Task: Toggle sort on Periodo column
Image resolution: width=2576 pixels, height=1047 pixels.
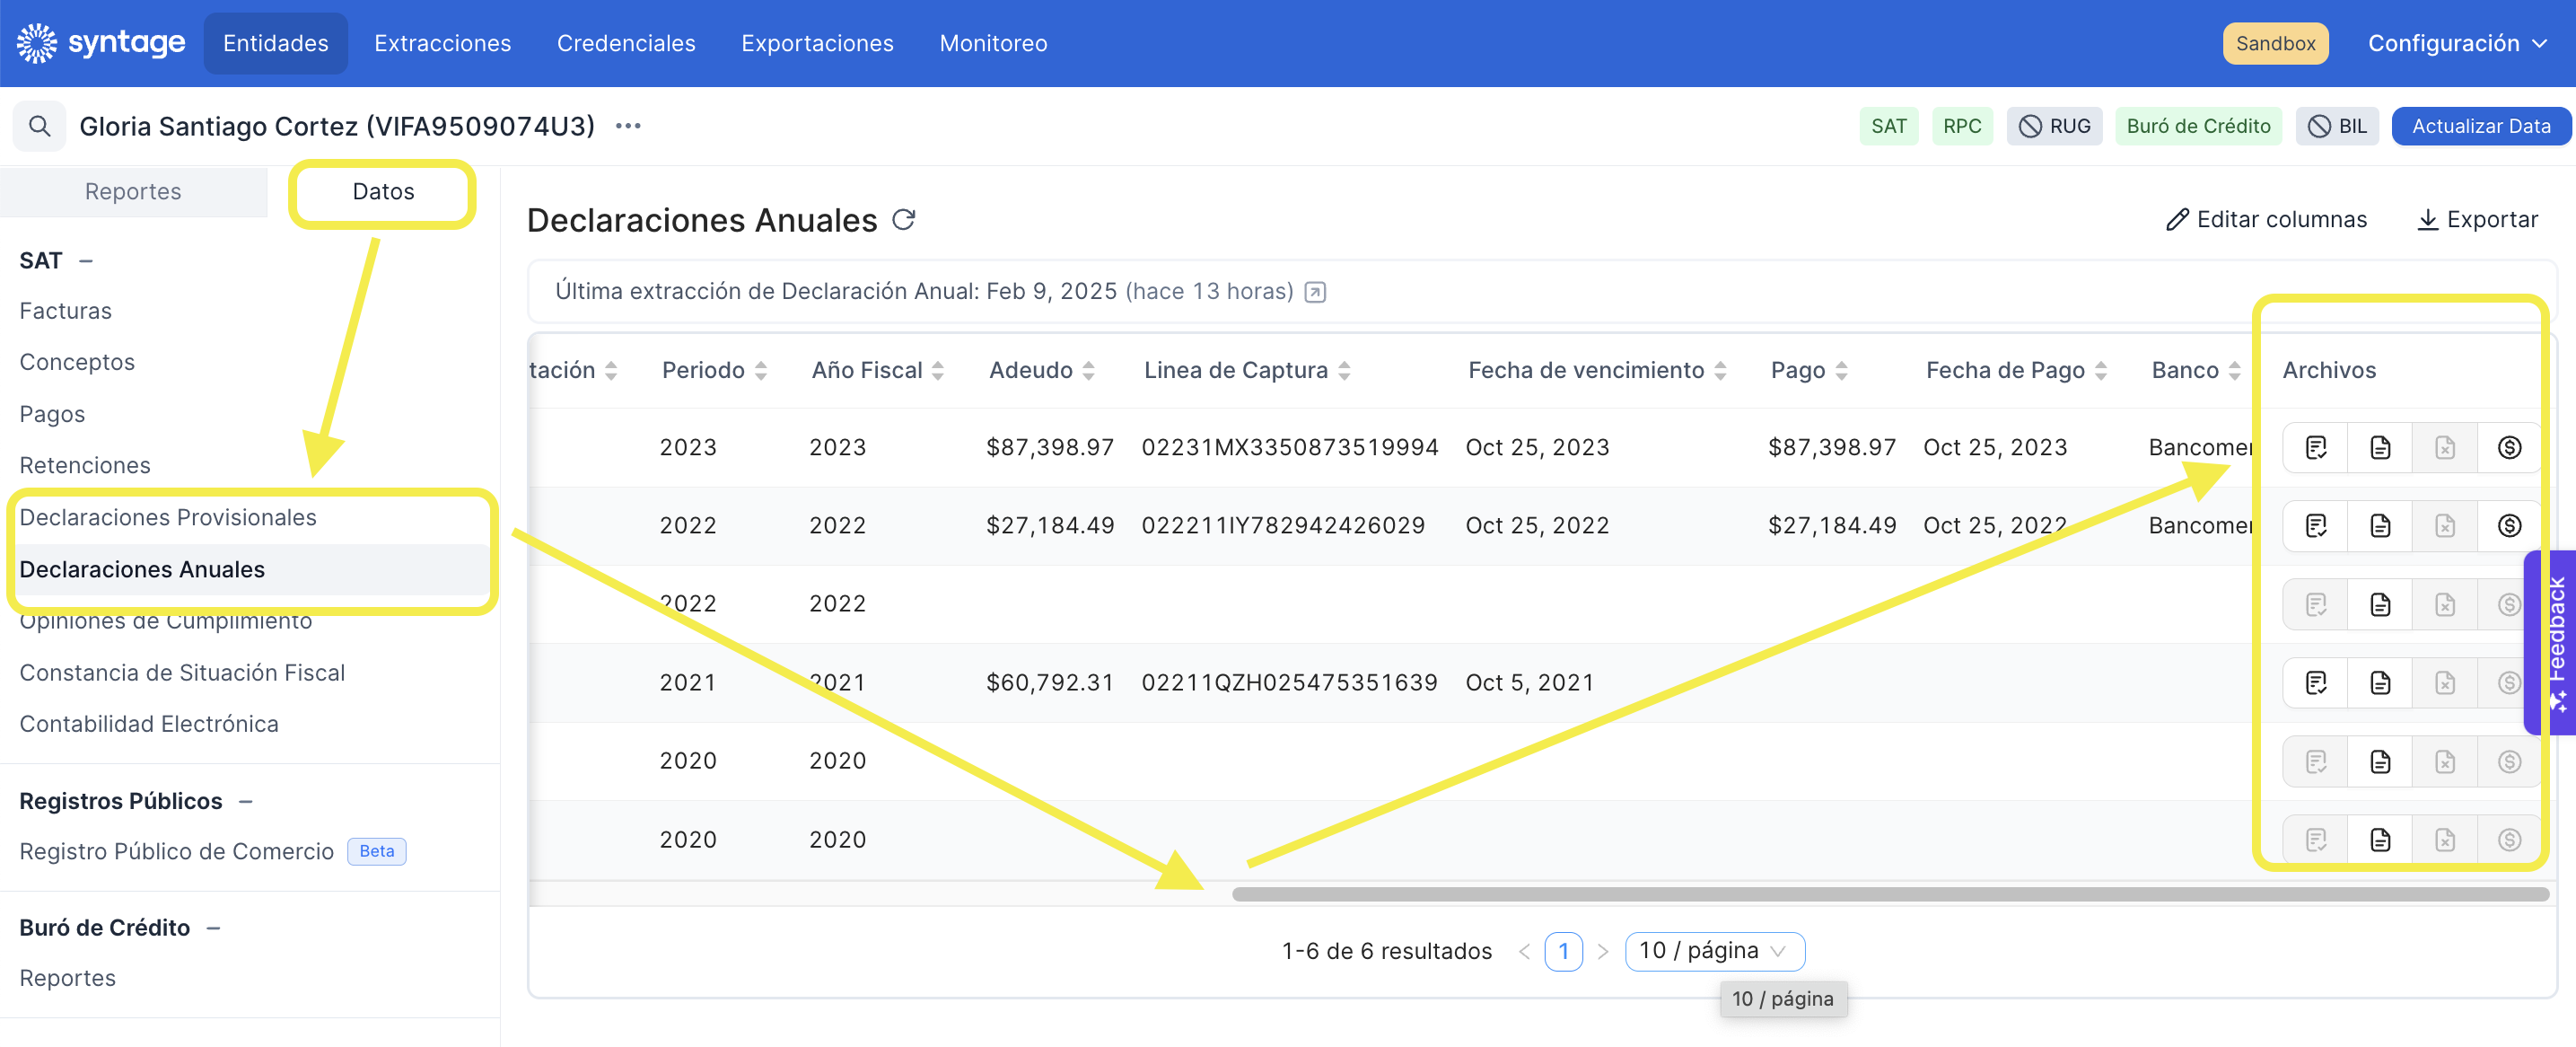Action: click(x=760, y=371)
